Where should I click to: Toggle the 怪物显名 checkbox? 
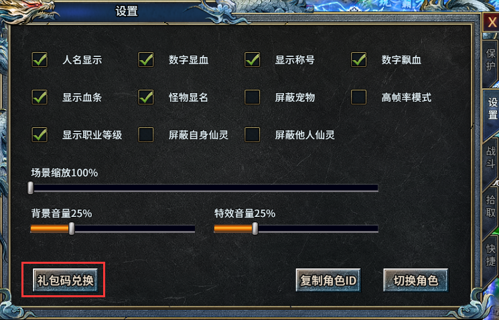[146, 97]
